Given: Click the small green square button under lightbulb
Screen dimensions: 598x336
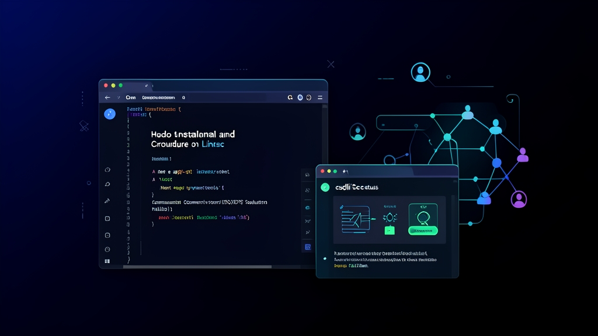Looking at the screenshot, I should 390,230.
